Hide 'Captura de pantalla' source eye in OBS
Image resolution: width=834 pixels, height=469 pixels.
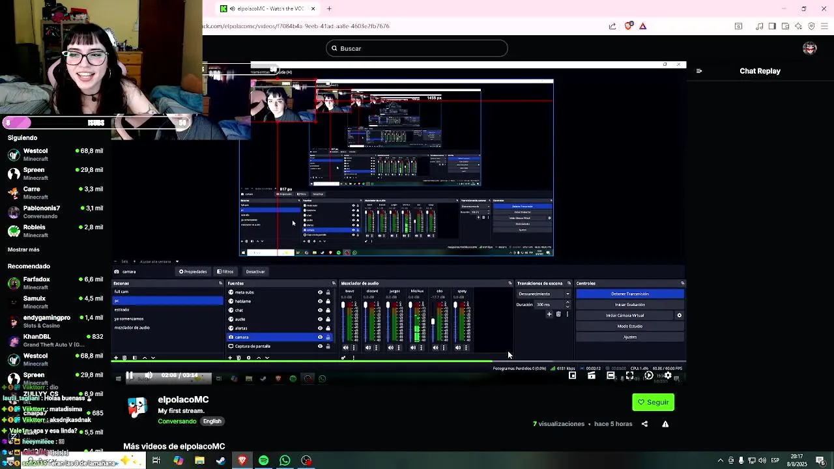pyautogui.click(x=320, y=346)
